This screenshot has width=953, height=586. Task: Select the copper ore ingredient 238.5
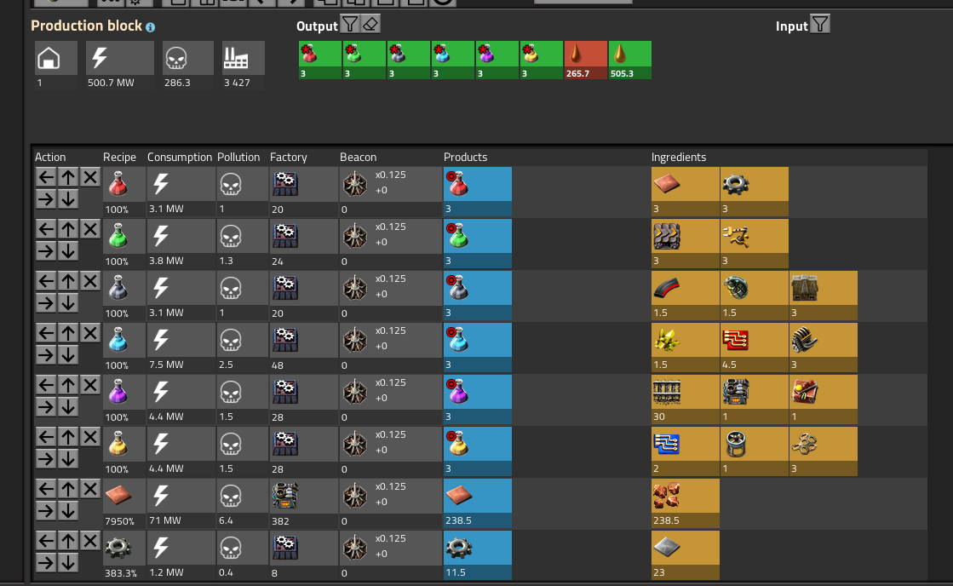point(685,503)
